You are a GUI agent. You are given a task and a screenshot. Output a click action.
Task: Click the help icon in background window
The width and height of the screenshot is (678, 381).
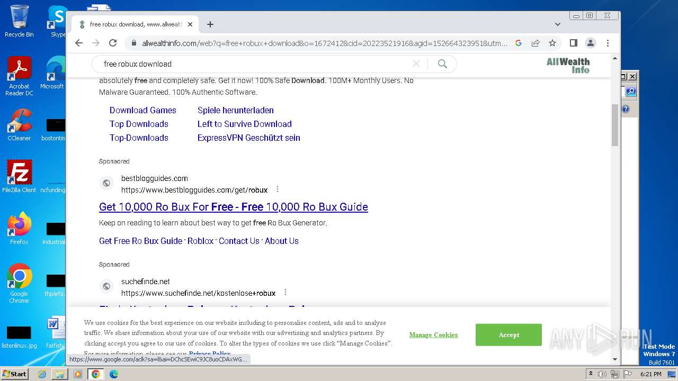pos(626,109)
